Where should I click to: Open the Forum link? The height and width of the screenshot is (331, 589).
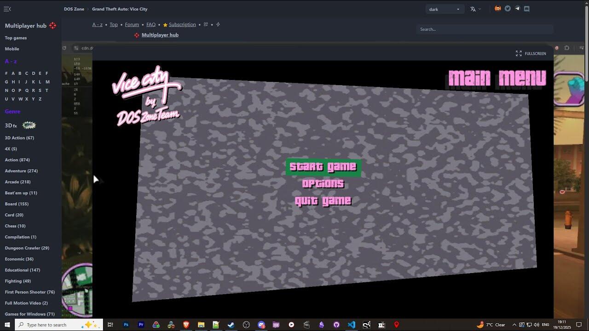click(x=132, y=25)
